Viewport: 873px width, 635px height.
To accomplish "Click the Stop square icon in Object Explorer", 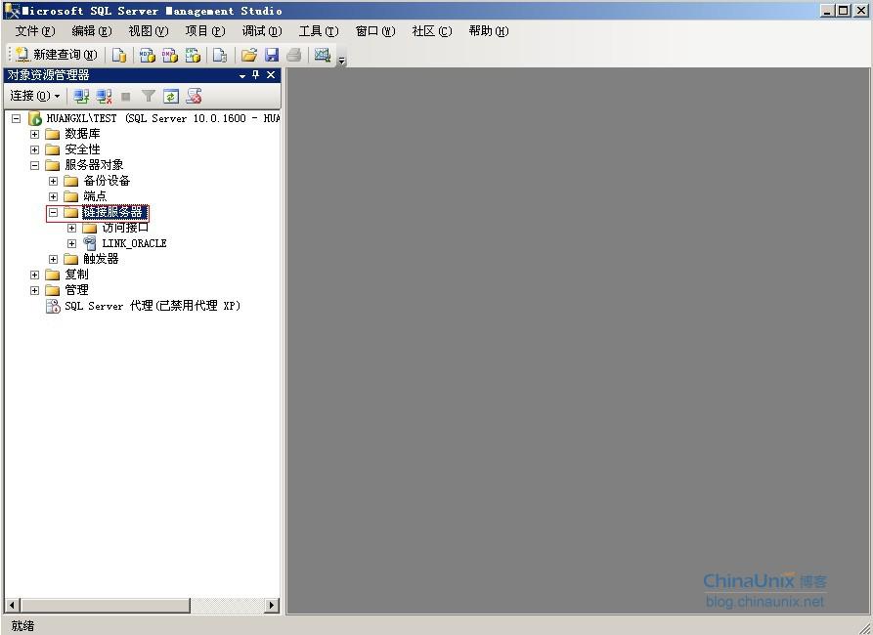I will tap(126, 97).
